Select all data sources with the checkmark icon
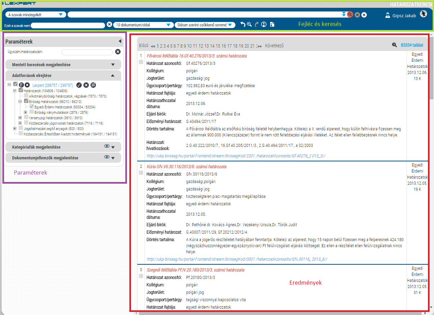Screen dimensions: 434x315 (79, 85)
